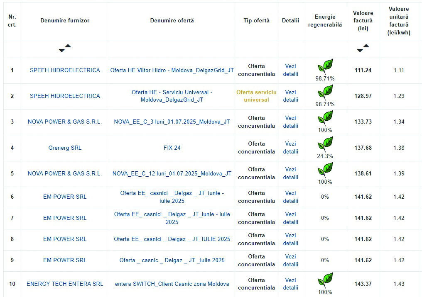This screenshot has height=297, width=422.
Task: Click the 24.3% renewable energy percentage
Action: (325, 156)
